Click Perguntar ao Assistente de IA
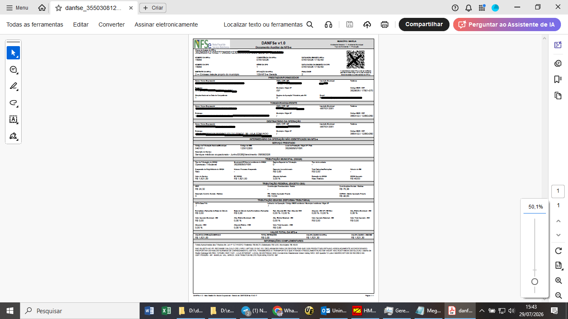 point(507,25)
